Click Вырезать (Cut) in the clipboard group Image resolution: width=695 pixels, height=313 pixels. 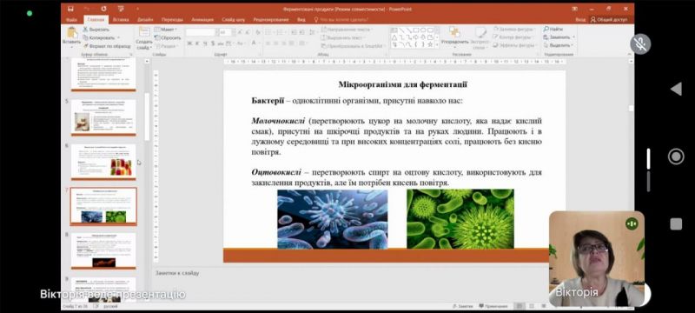click(x=96, y=30)
